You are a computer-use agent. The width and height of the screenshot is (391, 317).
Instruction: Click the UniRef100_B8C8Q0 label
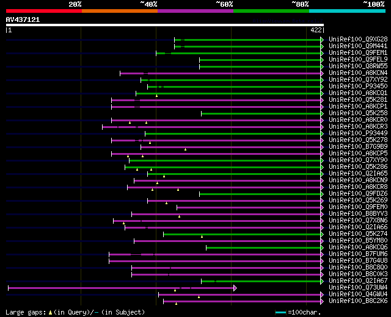tap(358, 268)
